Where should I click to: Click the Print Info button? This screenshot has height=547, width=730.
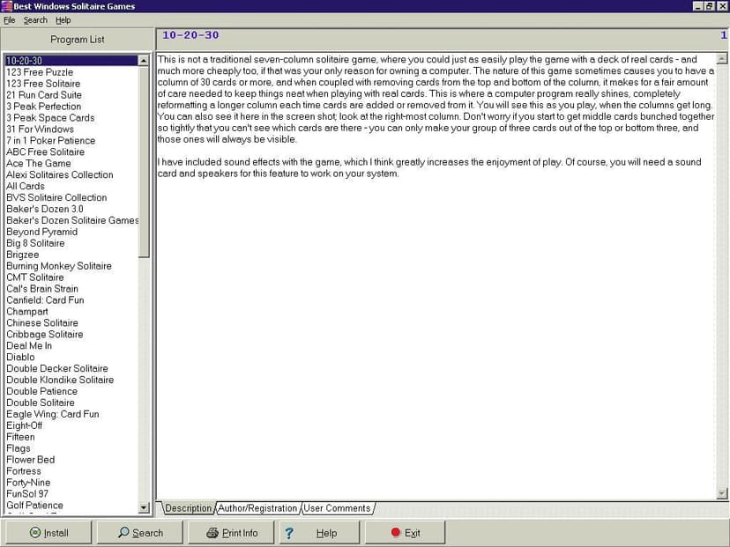tap(231, 533)
